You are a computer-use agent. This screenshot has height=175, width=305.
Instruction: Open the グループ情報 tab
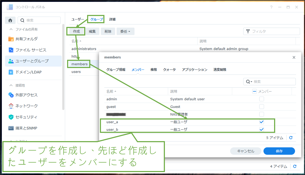point(116,70)
